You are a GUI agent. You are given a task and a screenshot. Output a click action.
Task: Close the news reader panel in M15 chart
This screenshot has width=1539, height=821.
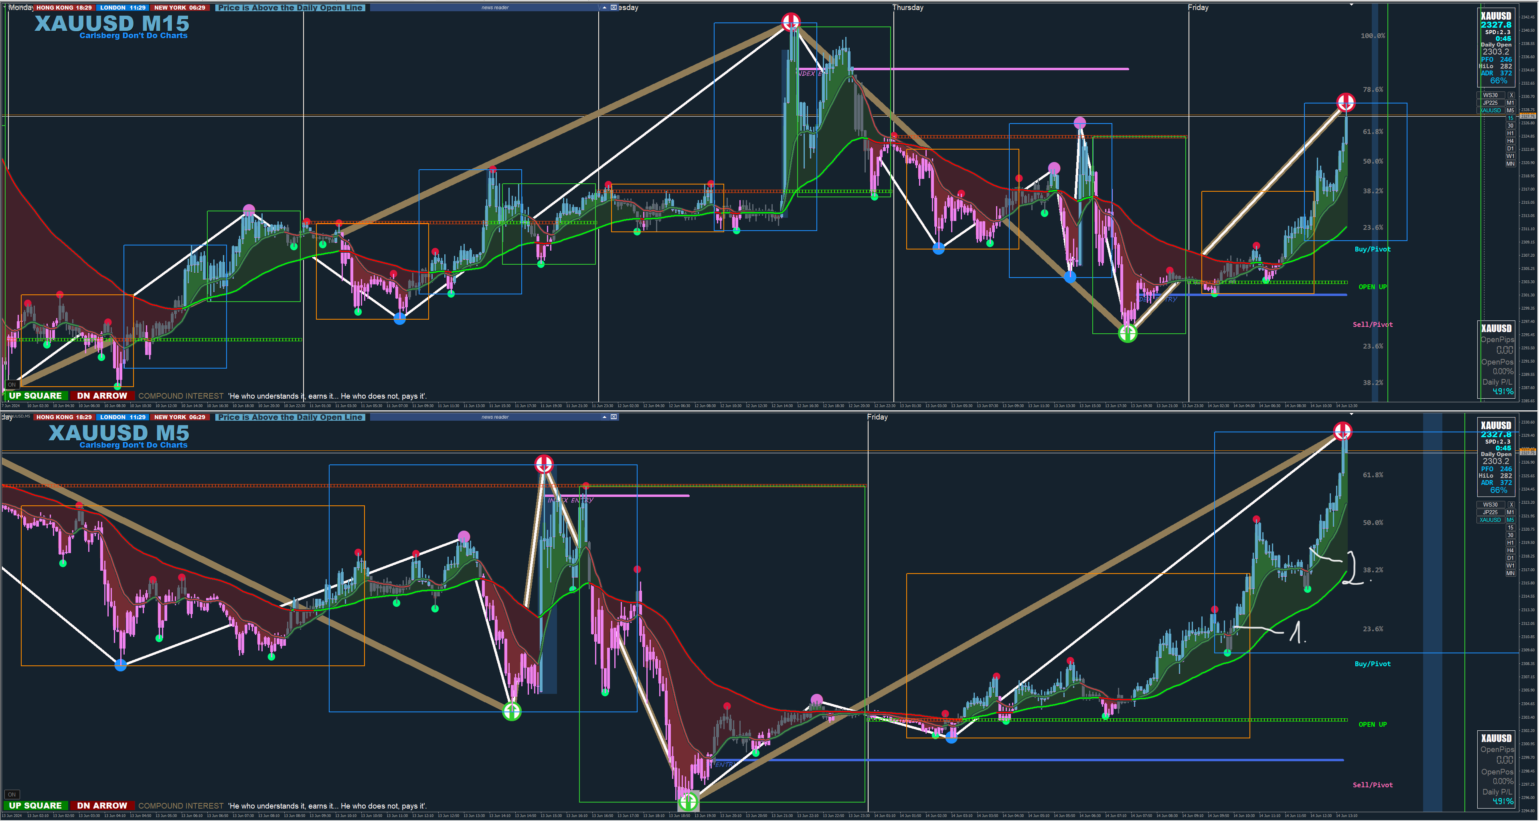(x=614, y=8)
